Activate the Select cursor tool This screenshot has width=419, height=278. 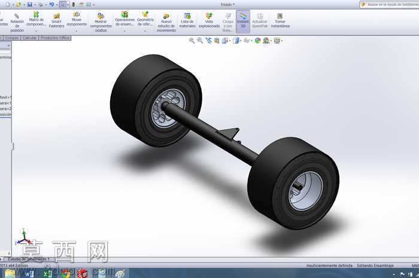click(62, 5)
